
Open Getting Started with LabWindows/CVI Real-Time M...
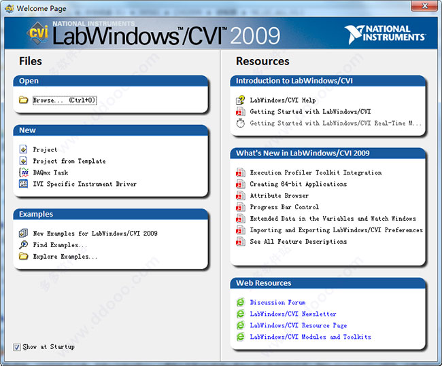coord(336,123)
